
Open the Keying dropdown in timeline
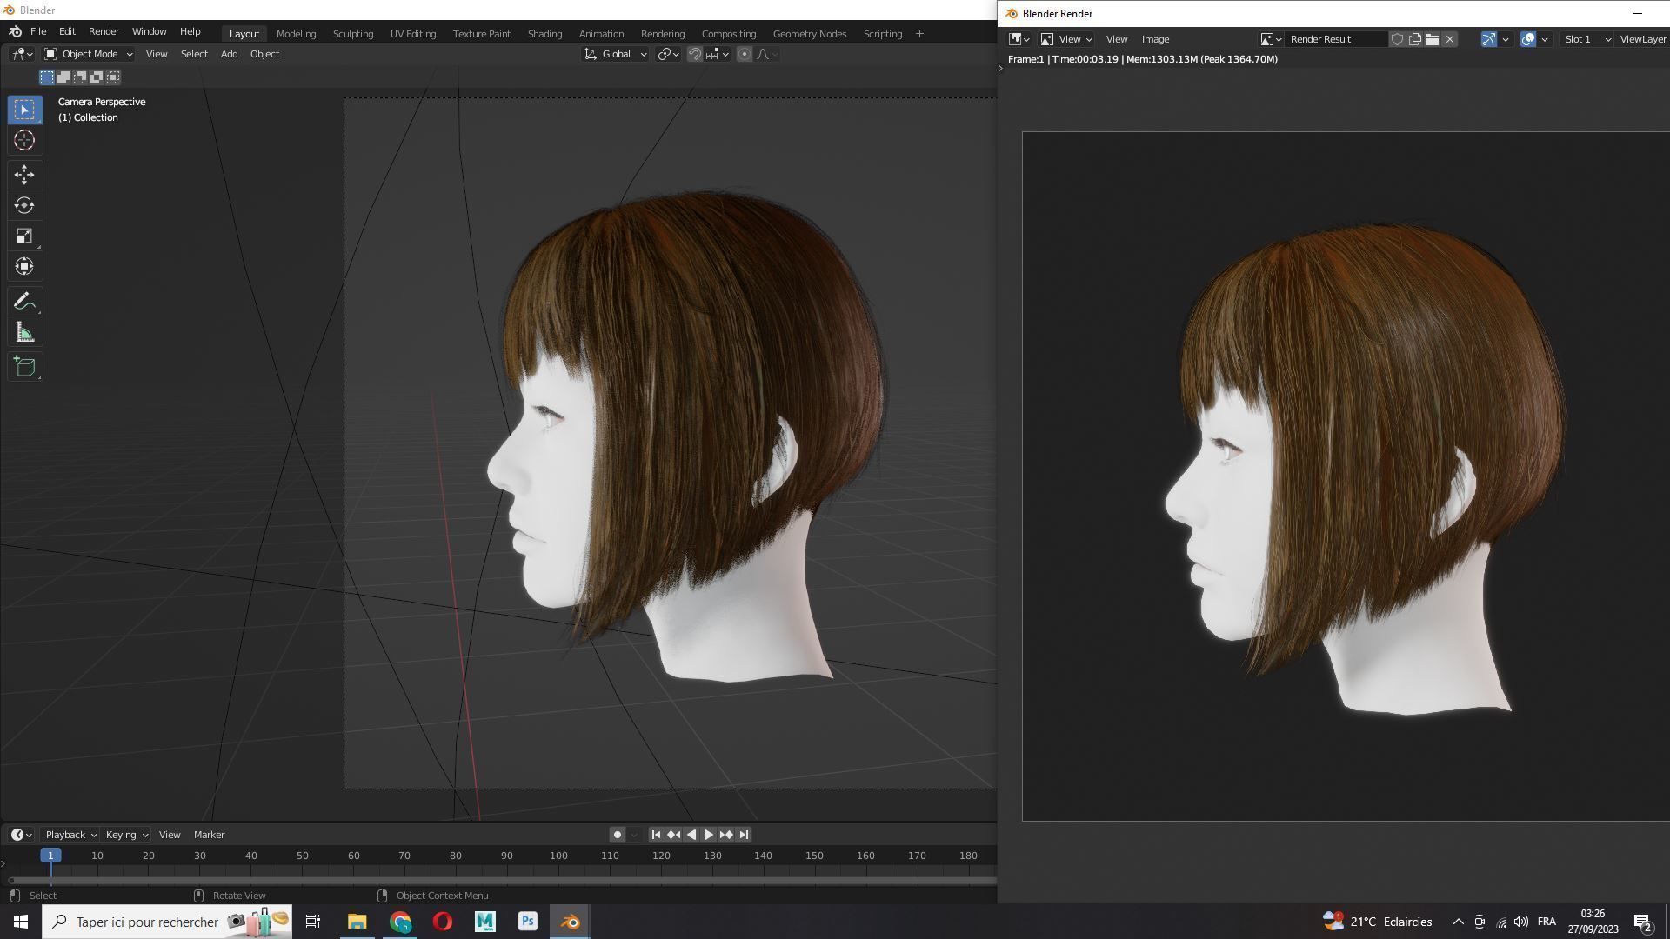click(126, 835)
